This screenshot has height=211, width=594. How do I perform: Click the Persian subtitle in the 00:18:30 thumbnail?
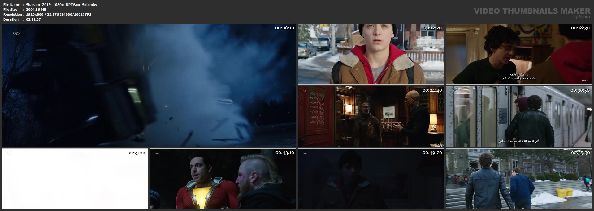(519, 77)
